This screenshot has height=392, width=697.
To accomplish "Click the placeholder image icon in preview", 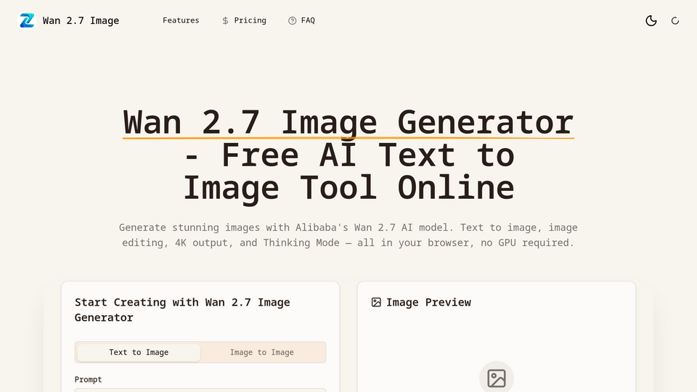I will coord(497,378).
